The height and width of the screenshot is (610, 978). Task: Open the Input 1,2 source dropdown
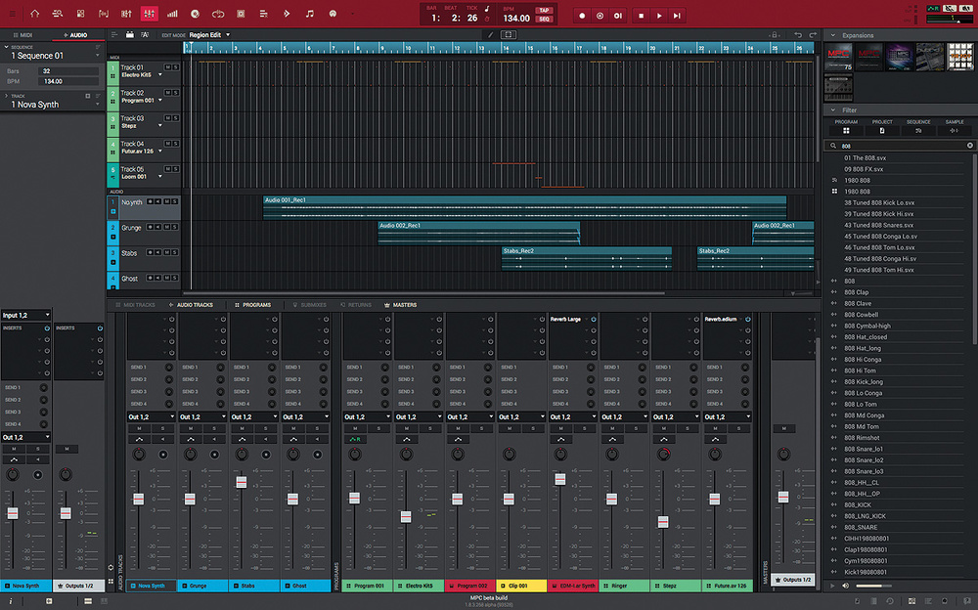click(25, 315)
